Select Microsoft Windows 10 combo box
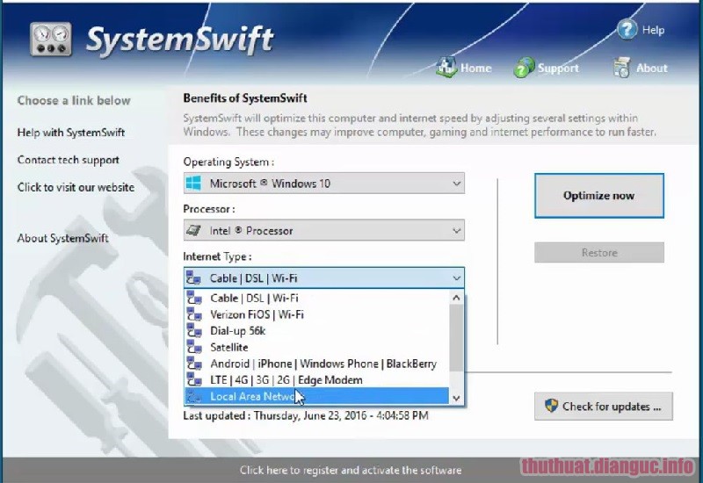 click(323, 184)
